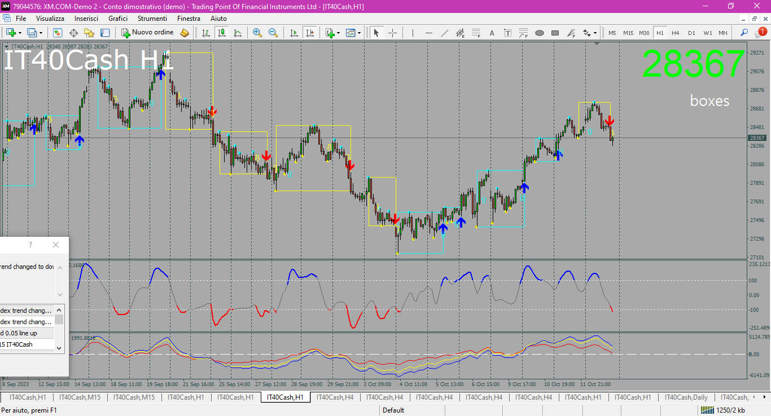Open the File menu
This screenshot has height=416, width=771.
coord(21,19)
